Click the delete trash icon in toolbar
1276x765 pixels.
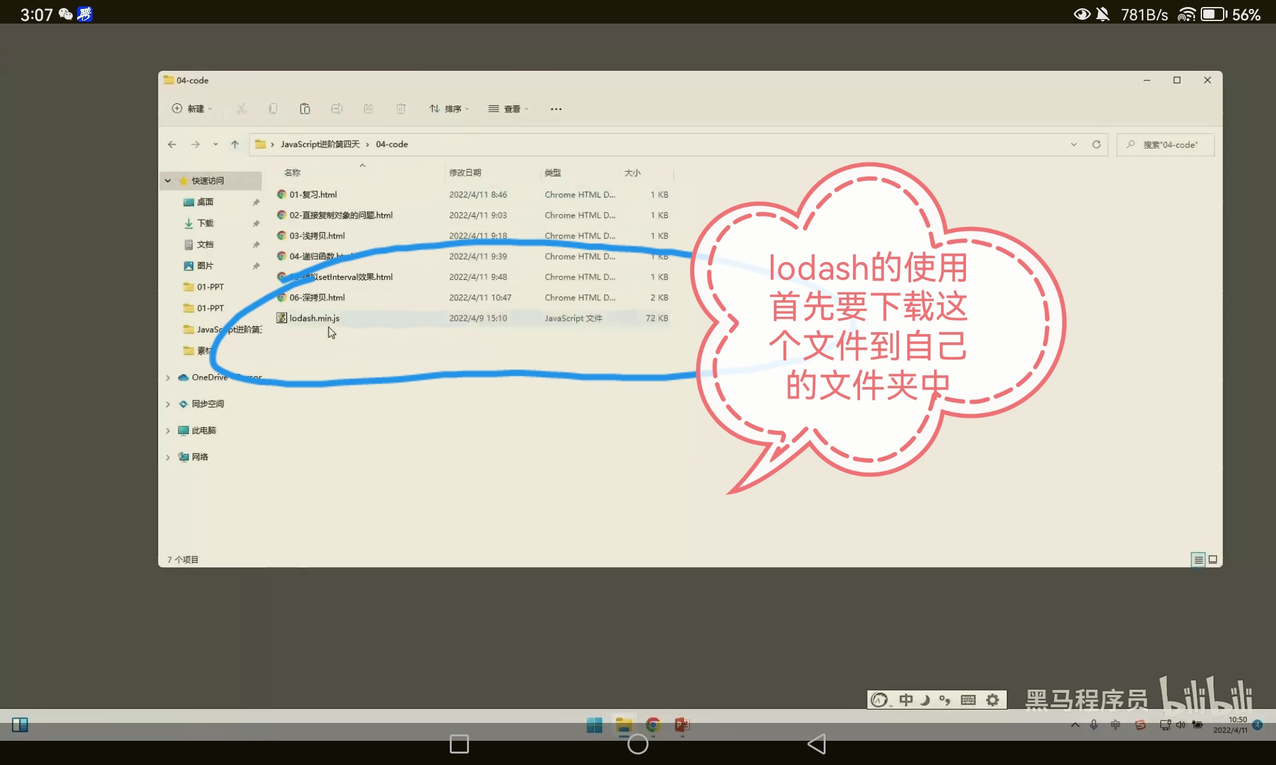click(x=401, y=109)
